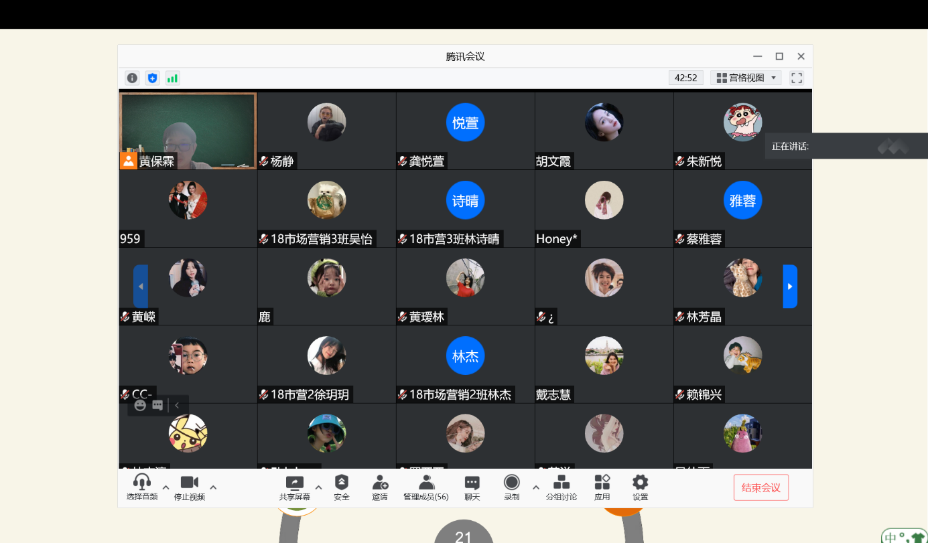Expand the 宫格视图 layout dropdown
Image resolution: width=928 pixels, height=543 pixels.
click(746, 78)
